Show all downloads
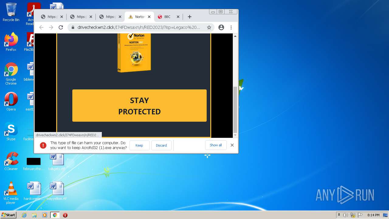Image resolution: width=389 pixels, height=219 pixels. pos(216,145)
